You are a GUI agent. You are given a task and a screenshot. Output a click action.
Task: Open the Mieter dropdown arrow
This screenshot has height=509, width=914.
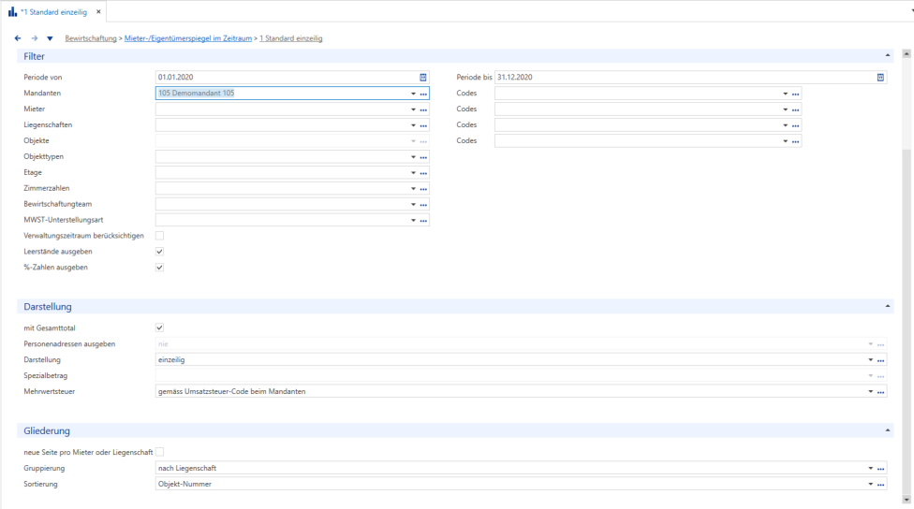click(413, 109)
